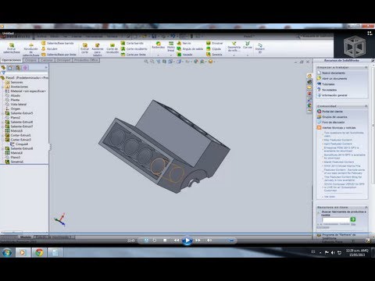Choose the Saliente/Base barrido icon

coord(44,43)
